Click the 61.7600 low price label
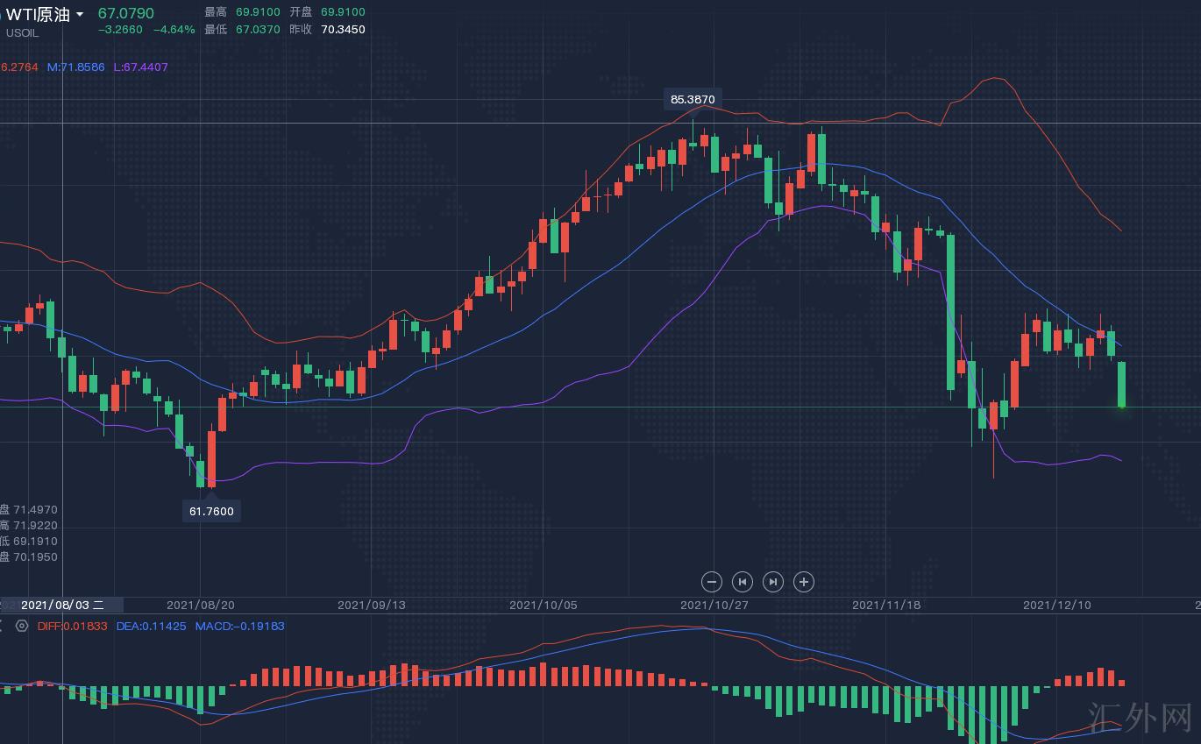The height and width of the screenshot is (744, 1201). [x=211, y=511]
